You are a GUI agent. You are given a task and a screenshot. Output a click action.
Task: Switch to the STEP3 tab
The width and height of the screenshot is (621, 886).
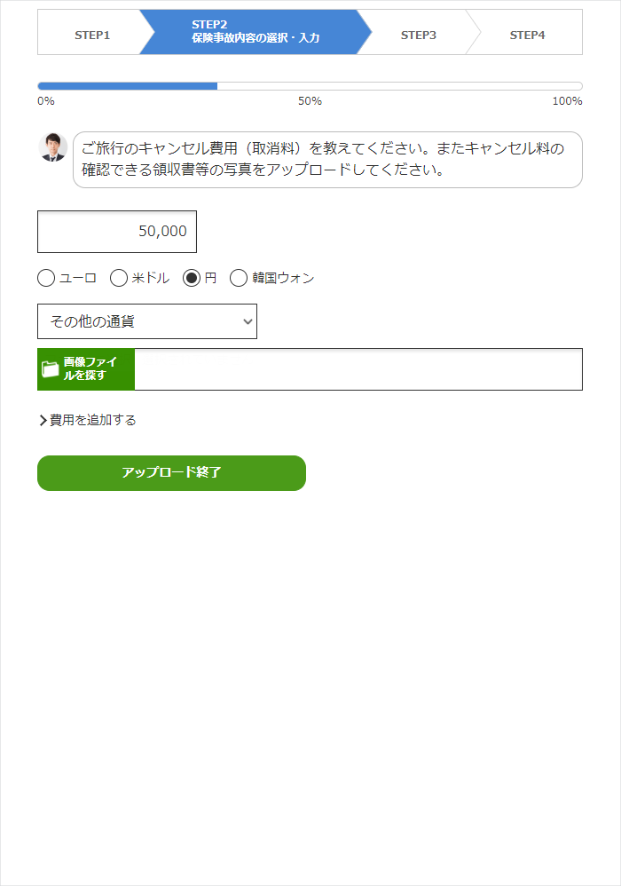coord(418,35)
